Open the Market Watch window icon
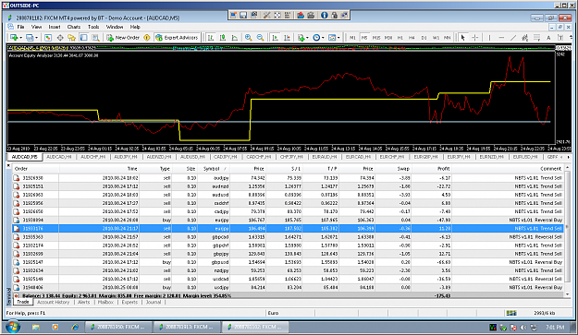Image resolution: width=578 pixels, height=335 pixels. tap(48, 38)
